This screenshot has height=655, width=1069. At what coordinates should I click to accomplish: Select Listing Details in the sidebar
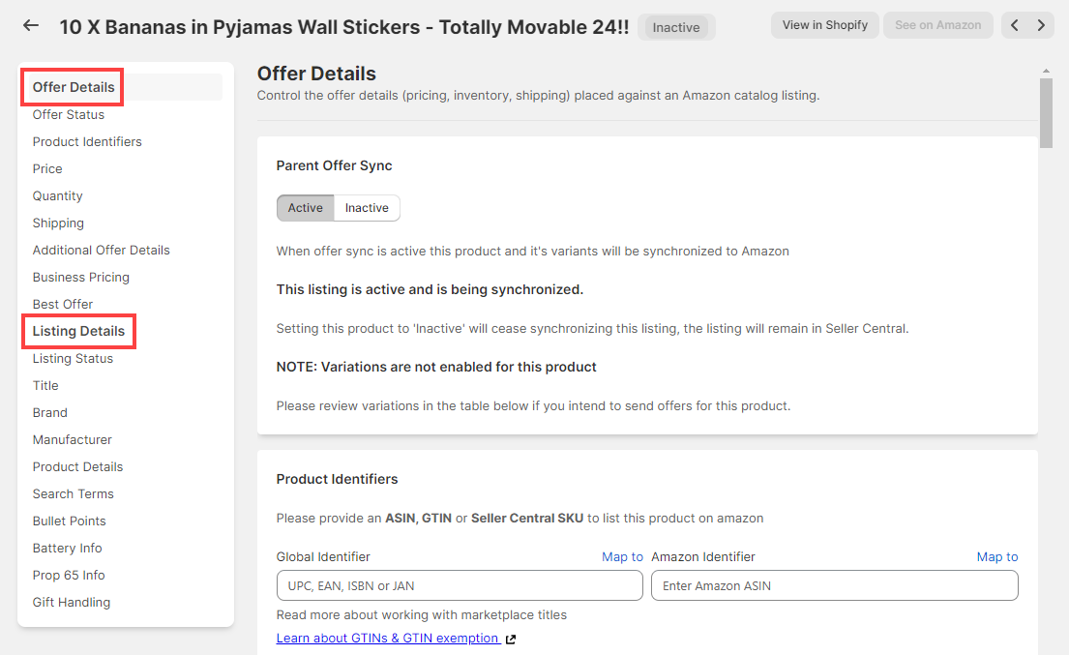(x=79, y=331)
